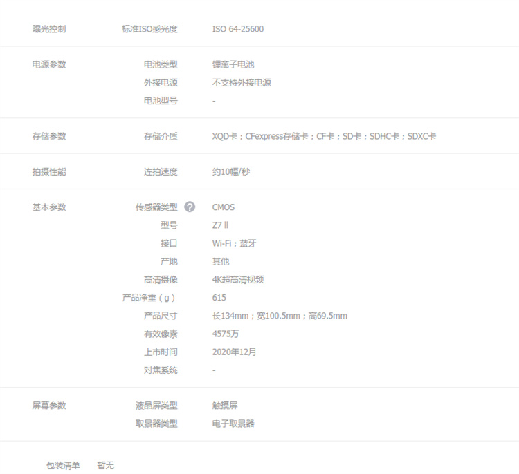Image resolution: width=519 pixels, height=474 pixels.
Task: Select the 4575万 effective pixels value
Action: click(226, 334)
